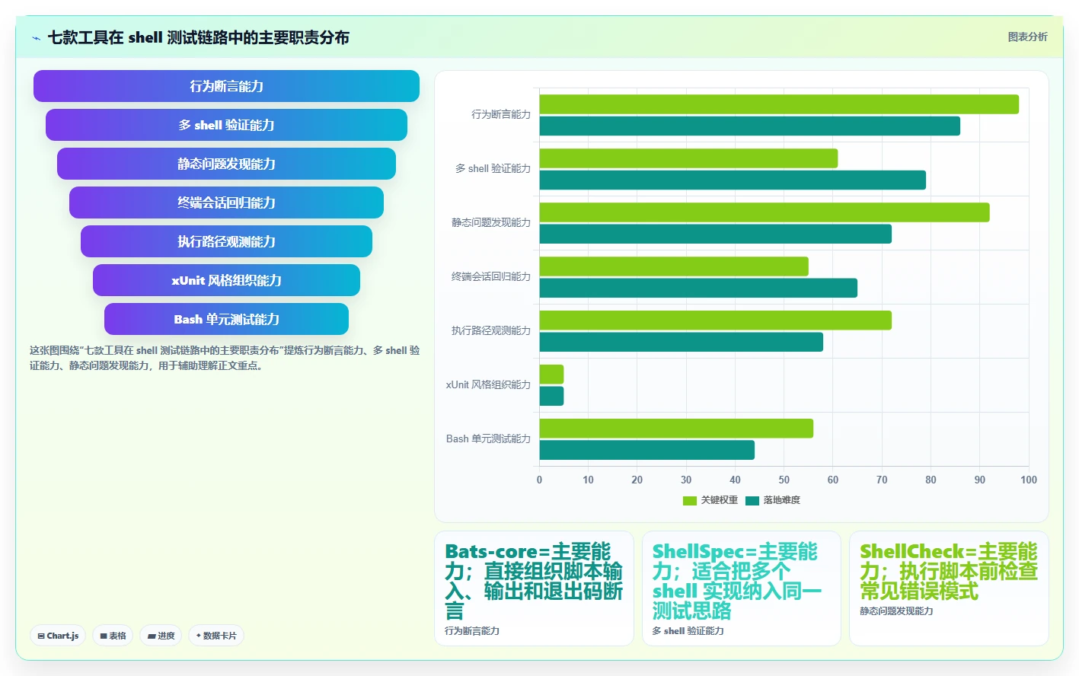Click the teal 落地难度 bar for 执行路径观测能力
Screen dimensions: 1079x676
(681, 343)
